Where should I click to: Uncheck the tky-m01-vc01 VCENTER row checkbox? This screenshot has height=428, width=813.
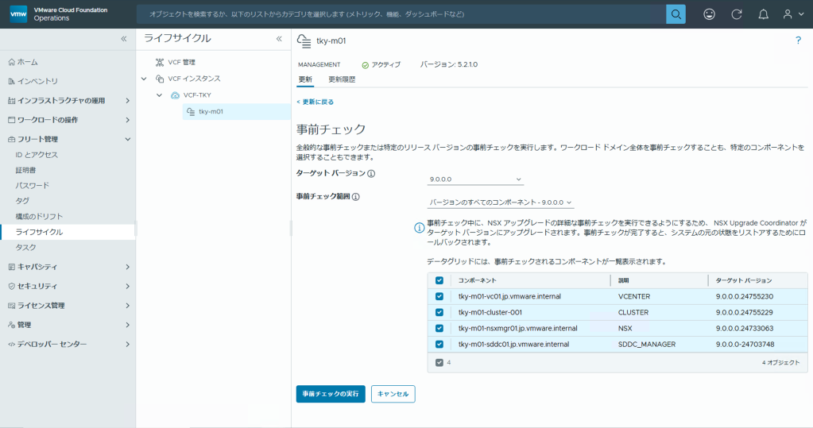[439, 296]
